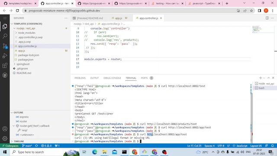Open the Extensions view
The width and height of the screenshot is (277, 156).
coord(5,65)
